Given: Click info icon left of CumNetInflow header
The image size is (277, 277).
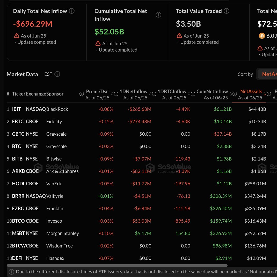Looking at the screenshot, I should (x=193, y=94).
